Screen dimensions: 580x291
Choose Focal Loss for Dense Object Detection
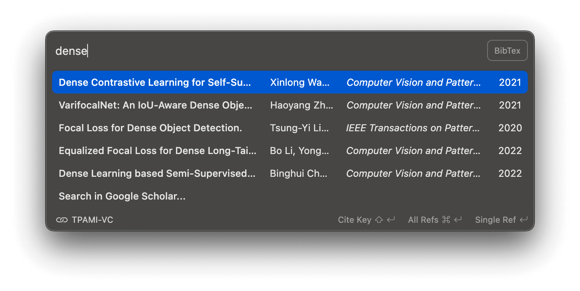[150, 128]
